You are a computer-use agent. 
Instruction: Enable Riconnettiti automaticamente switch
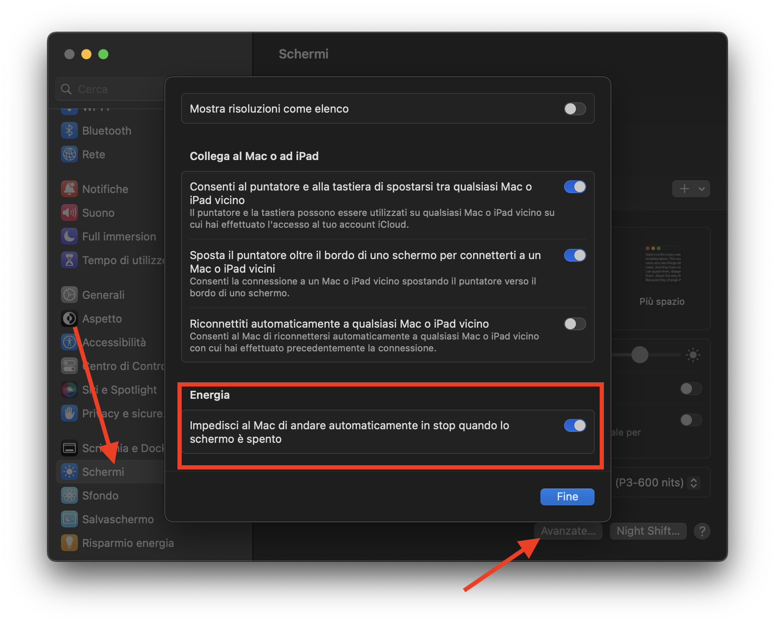[x=575, y=324]
